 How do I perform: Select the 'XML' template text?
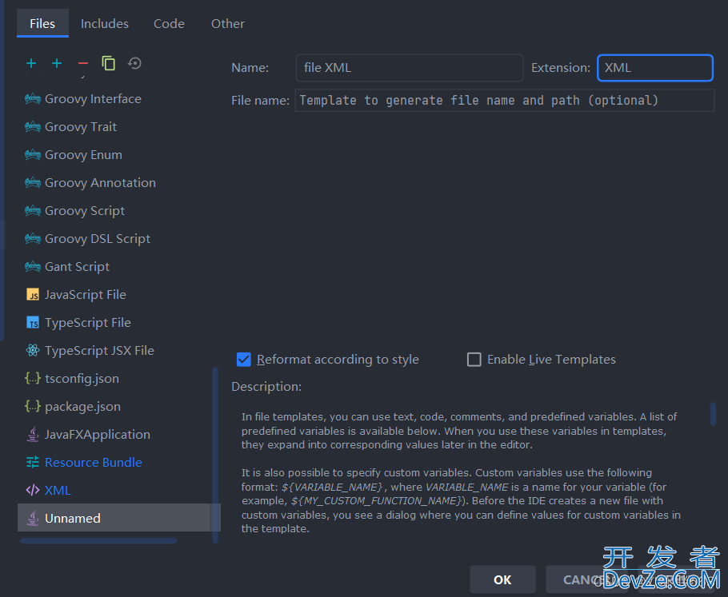click(x=58, y=491)
